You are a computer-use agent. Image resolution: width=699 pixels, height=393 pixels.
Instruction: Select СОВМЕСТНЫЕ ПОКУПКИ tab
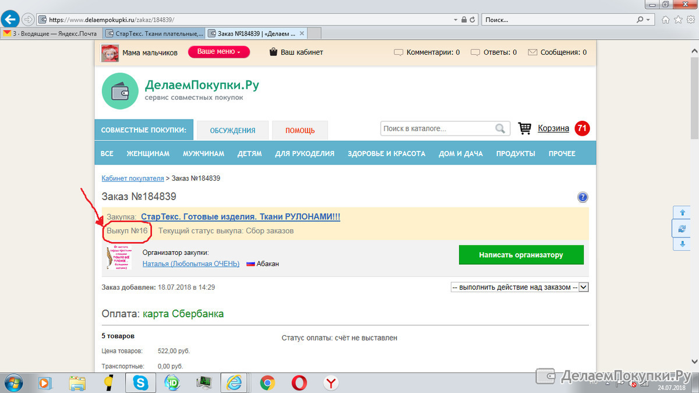coord(143,130)
